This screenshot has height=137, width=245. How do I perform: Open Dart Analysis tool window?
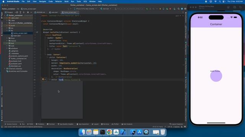[x=127, y=124]
